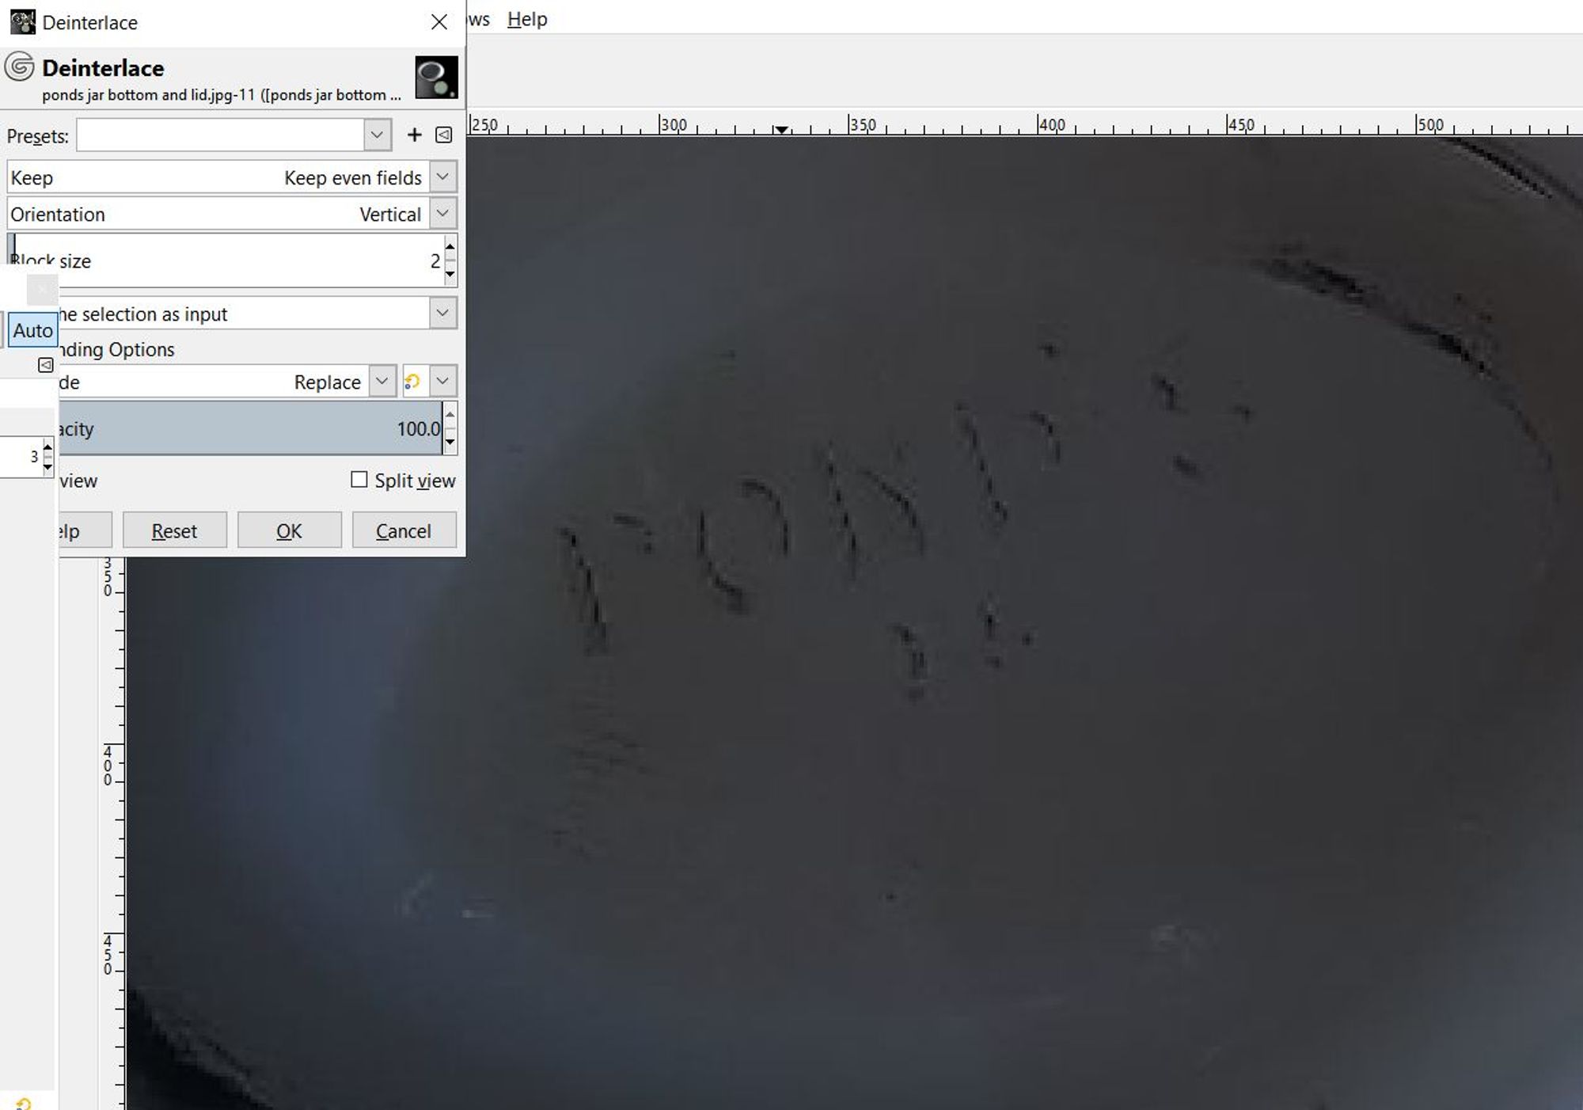The height and width of the screenshot is (1110, 1583).
Task: Click the partly hidden Windows menu
Action: point(479,19)
